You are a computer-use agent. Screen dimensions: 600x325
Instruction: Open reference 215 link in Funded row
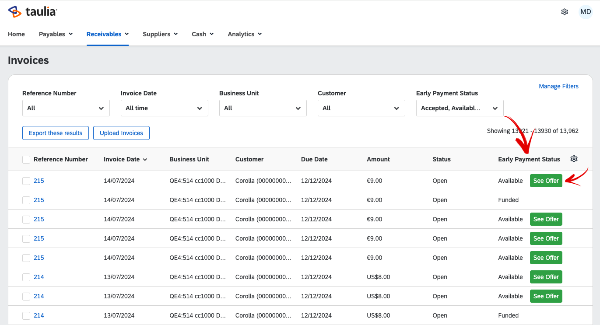39,200
